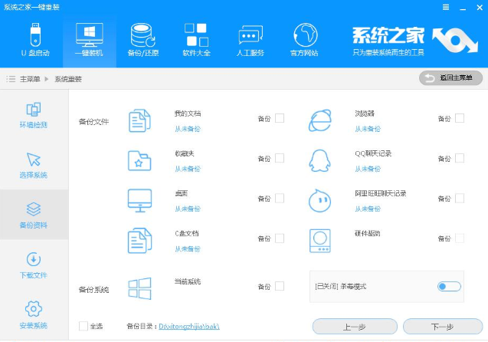Click the 人工服务 chat icon
Viewport: 488px width, 342px height.
coord(251,35)
